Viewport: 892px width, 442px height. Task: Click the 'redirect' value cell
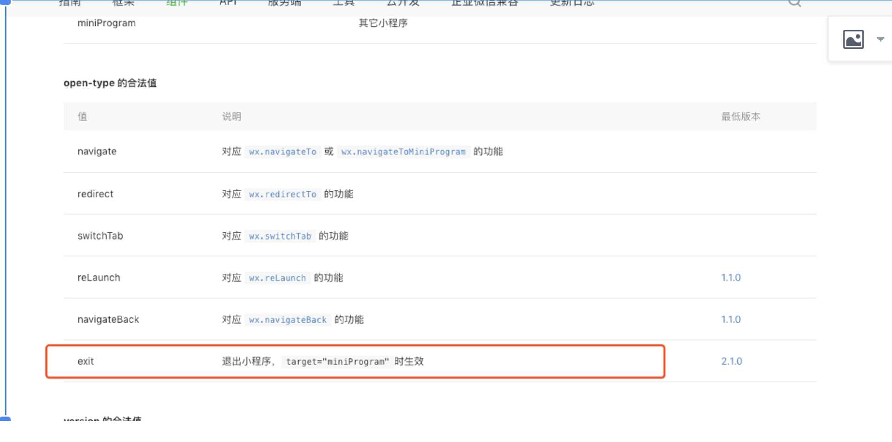click(x=95, y=194)
